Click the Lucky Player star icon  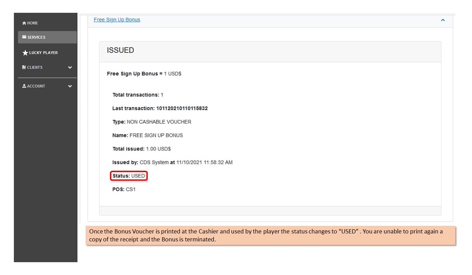25,53
